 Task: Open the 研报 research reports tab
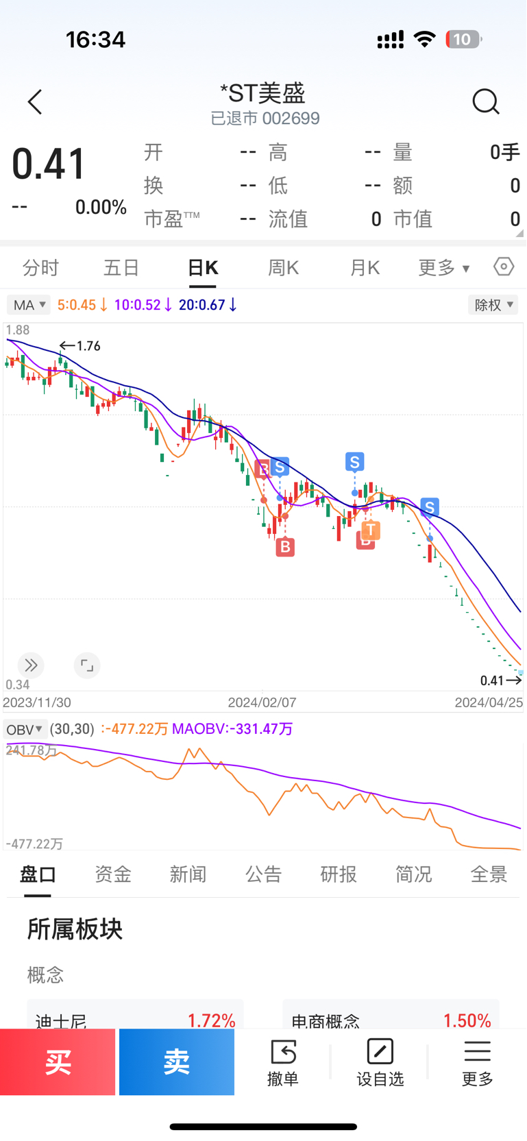pos(339,874)
